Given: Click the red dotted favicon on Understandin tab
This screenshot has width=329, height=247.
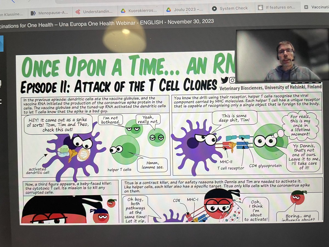Looking at the screenshot, I should (x=78, y=12).
